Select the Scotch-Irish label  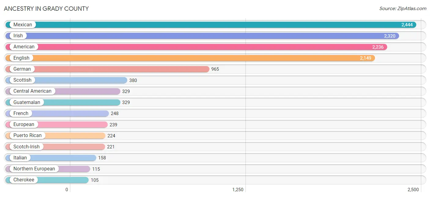(27, 147)
